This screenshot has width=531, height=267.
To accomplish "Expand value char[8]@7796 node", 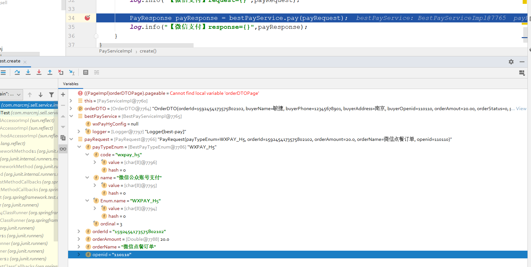I will click(x=95, y=162).
